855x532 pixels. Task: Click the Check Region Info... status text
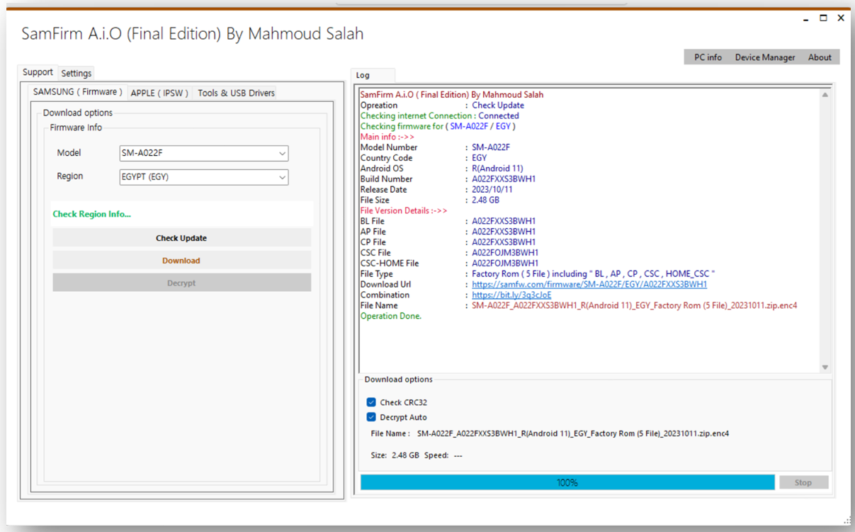tap(92, 214)
